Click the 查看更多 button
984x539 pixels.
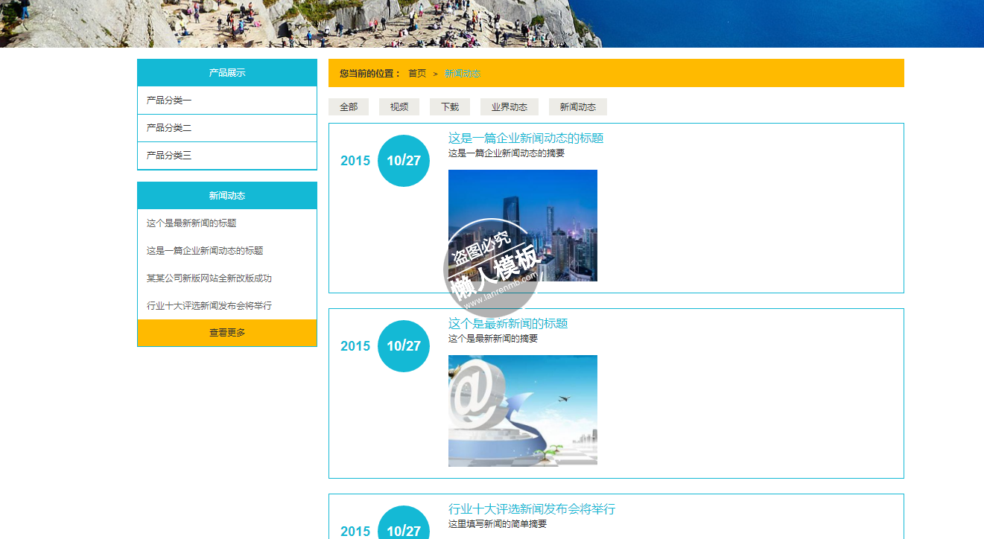coord(227,333)
